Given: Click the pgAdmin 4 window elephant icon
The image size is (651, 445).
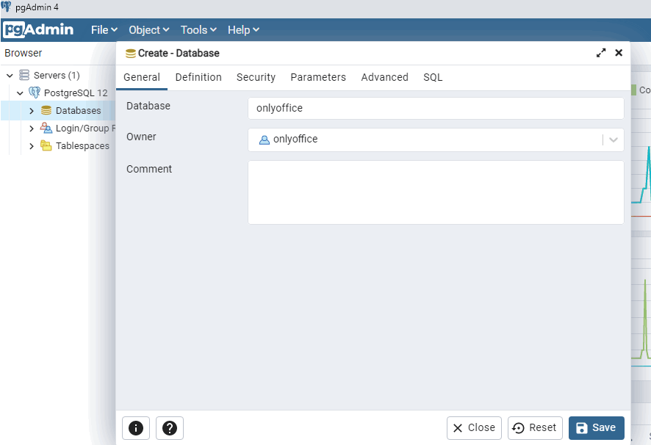Looking at the screenshot, I should 6,7.
